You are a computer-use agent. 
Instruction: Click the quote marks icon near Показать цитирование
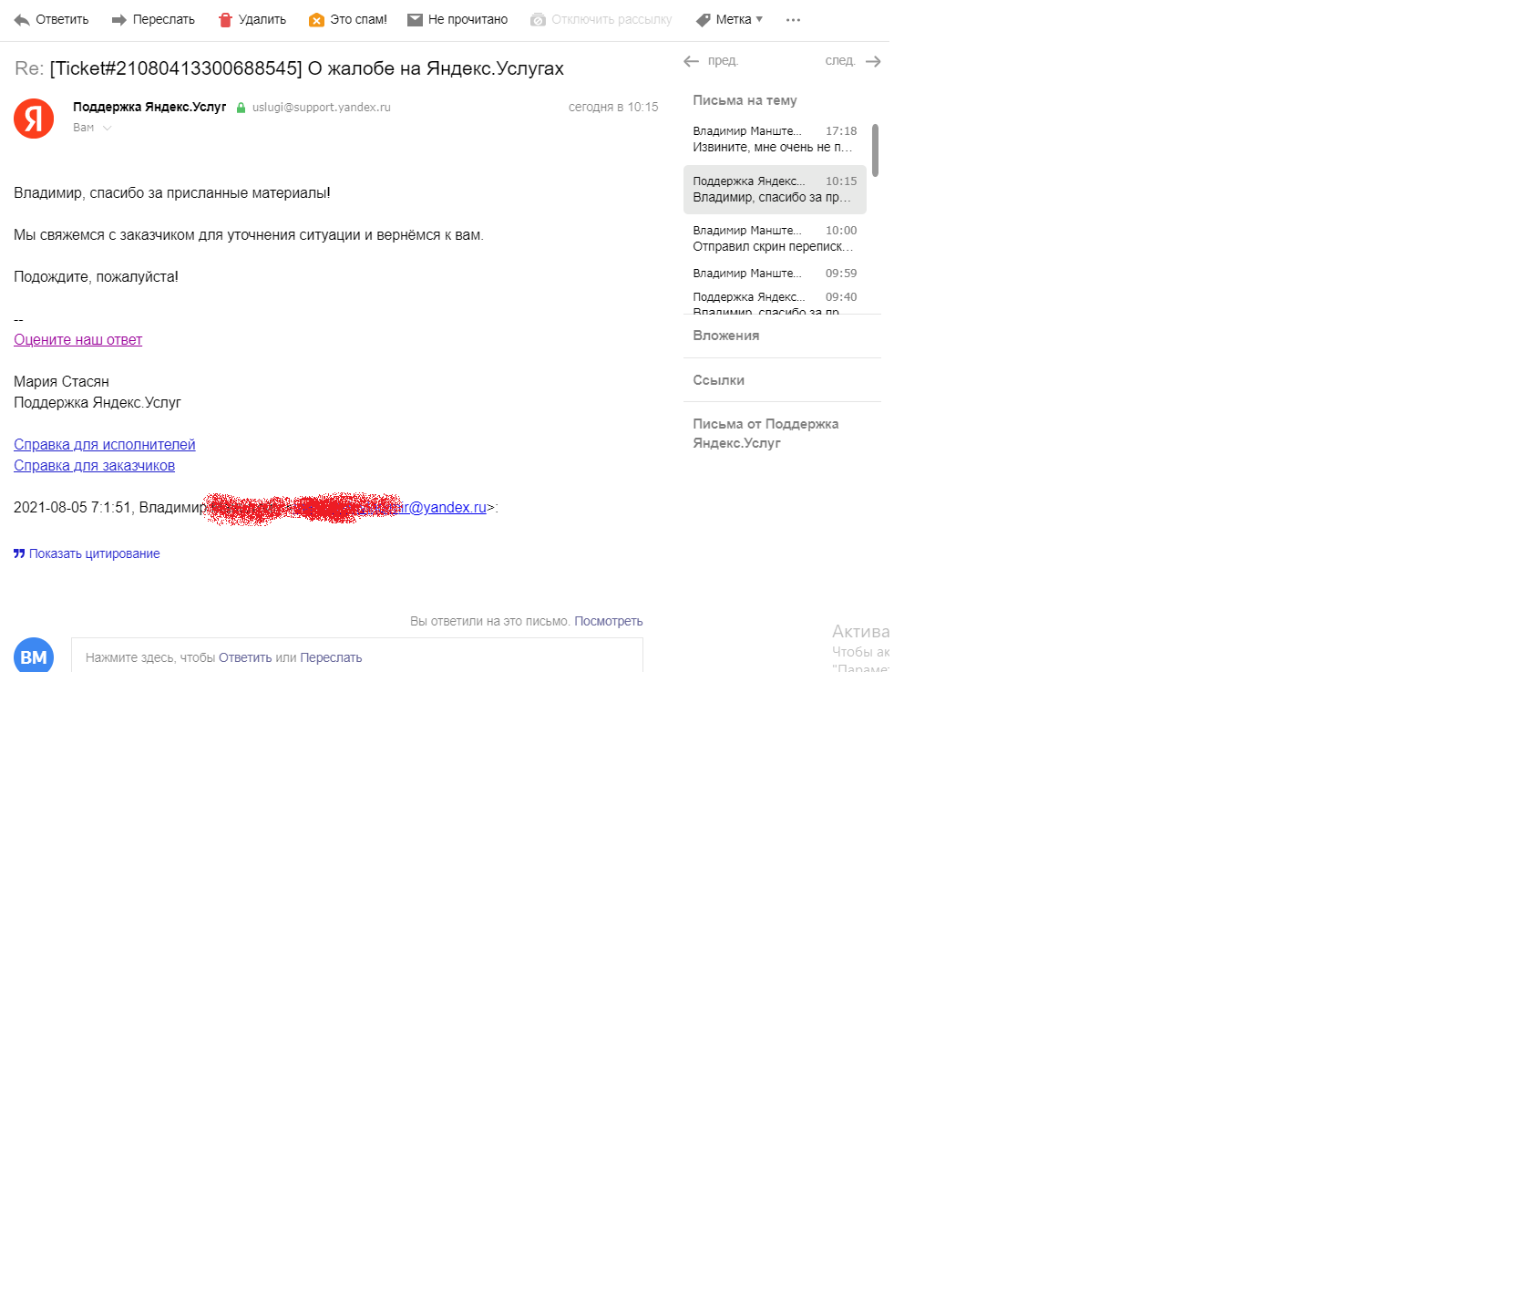(x=19, y=553)
